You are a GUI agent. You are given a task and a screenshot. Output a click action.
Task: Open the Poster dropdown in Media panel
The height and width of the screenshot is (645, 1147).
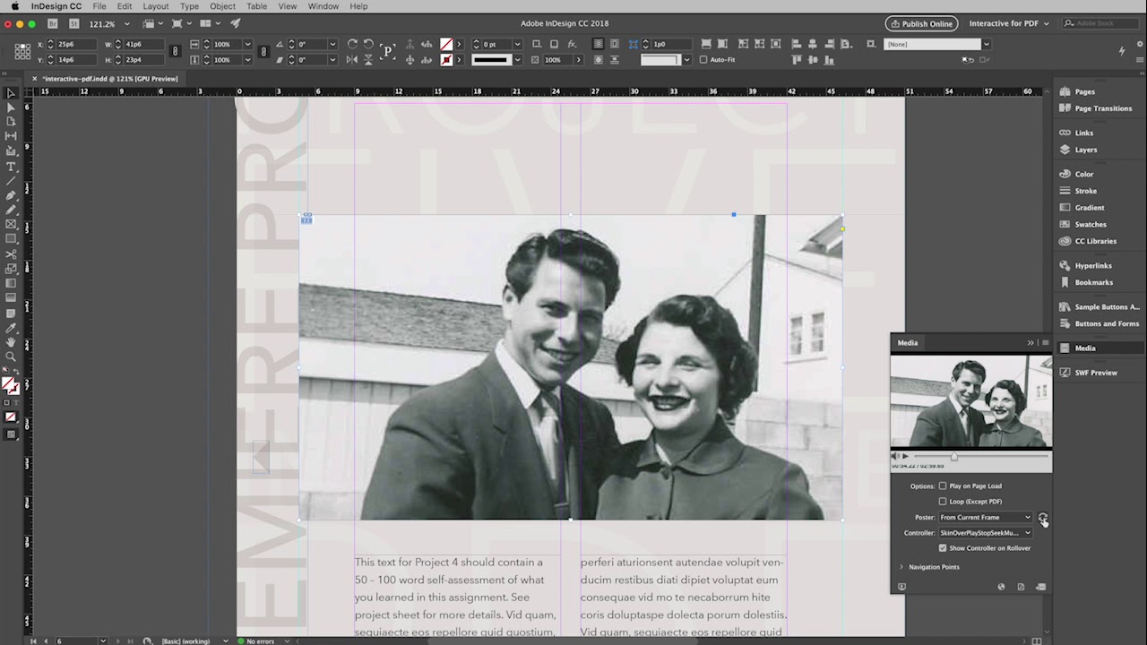pos(985,517)
